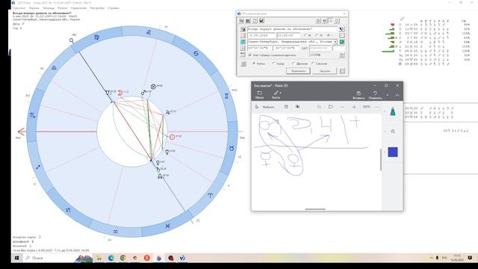Click the Закрыть button in the dialog
This screenshot has height=269, width=478.
[325, 71]
